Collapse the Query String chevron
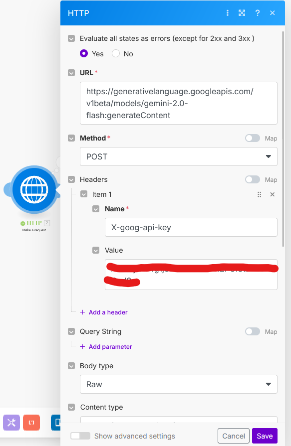Image resolution: width=291 pixels, height=446 pixels. 71,332
